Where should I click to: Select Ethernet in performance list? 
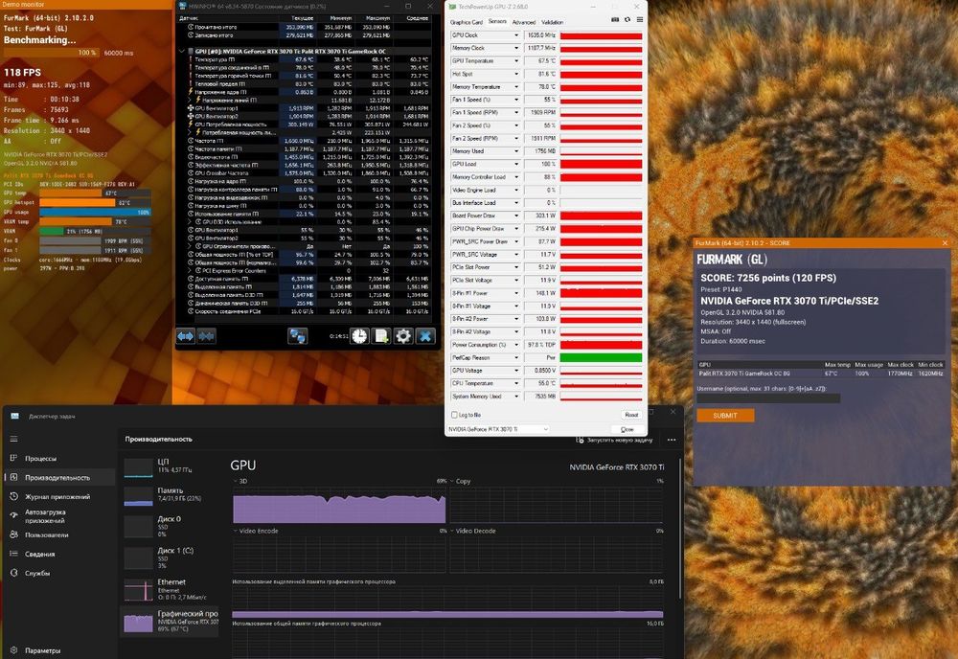point(171,589)
